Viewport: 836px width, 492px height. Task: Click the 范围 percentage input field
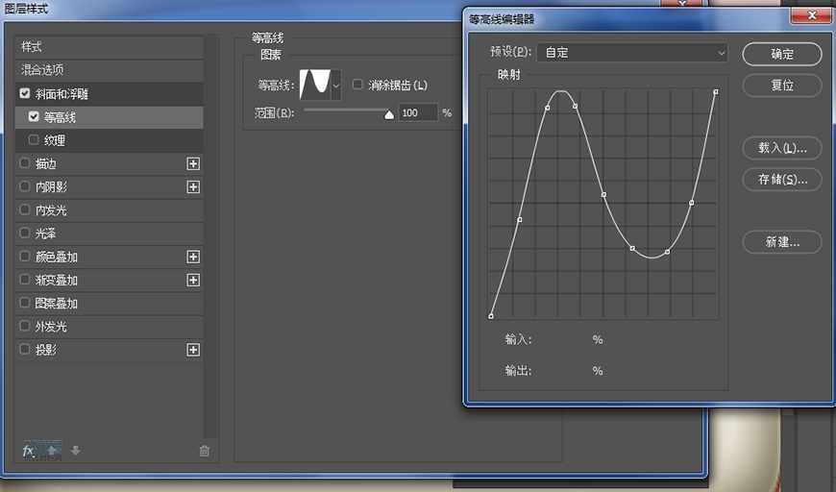pos(417,113)
